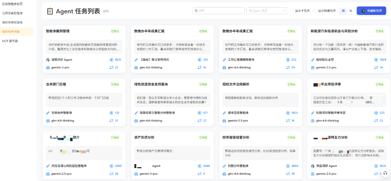Viewport: 391px width, 181px height.
Task: Enable the 显示子任务 option
Action: [x=292, y=11]
